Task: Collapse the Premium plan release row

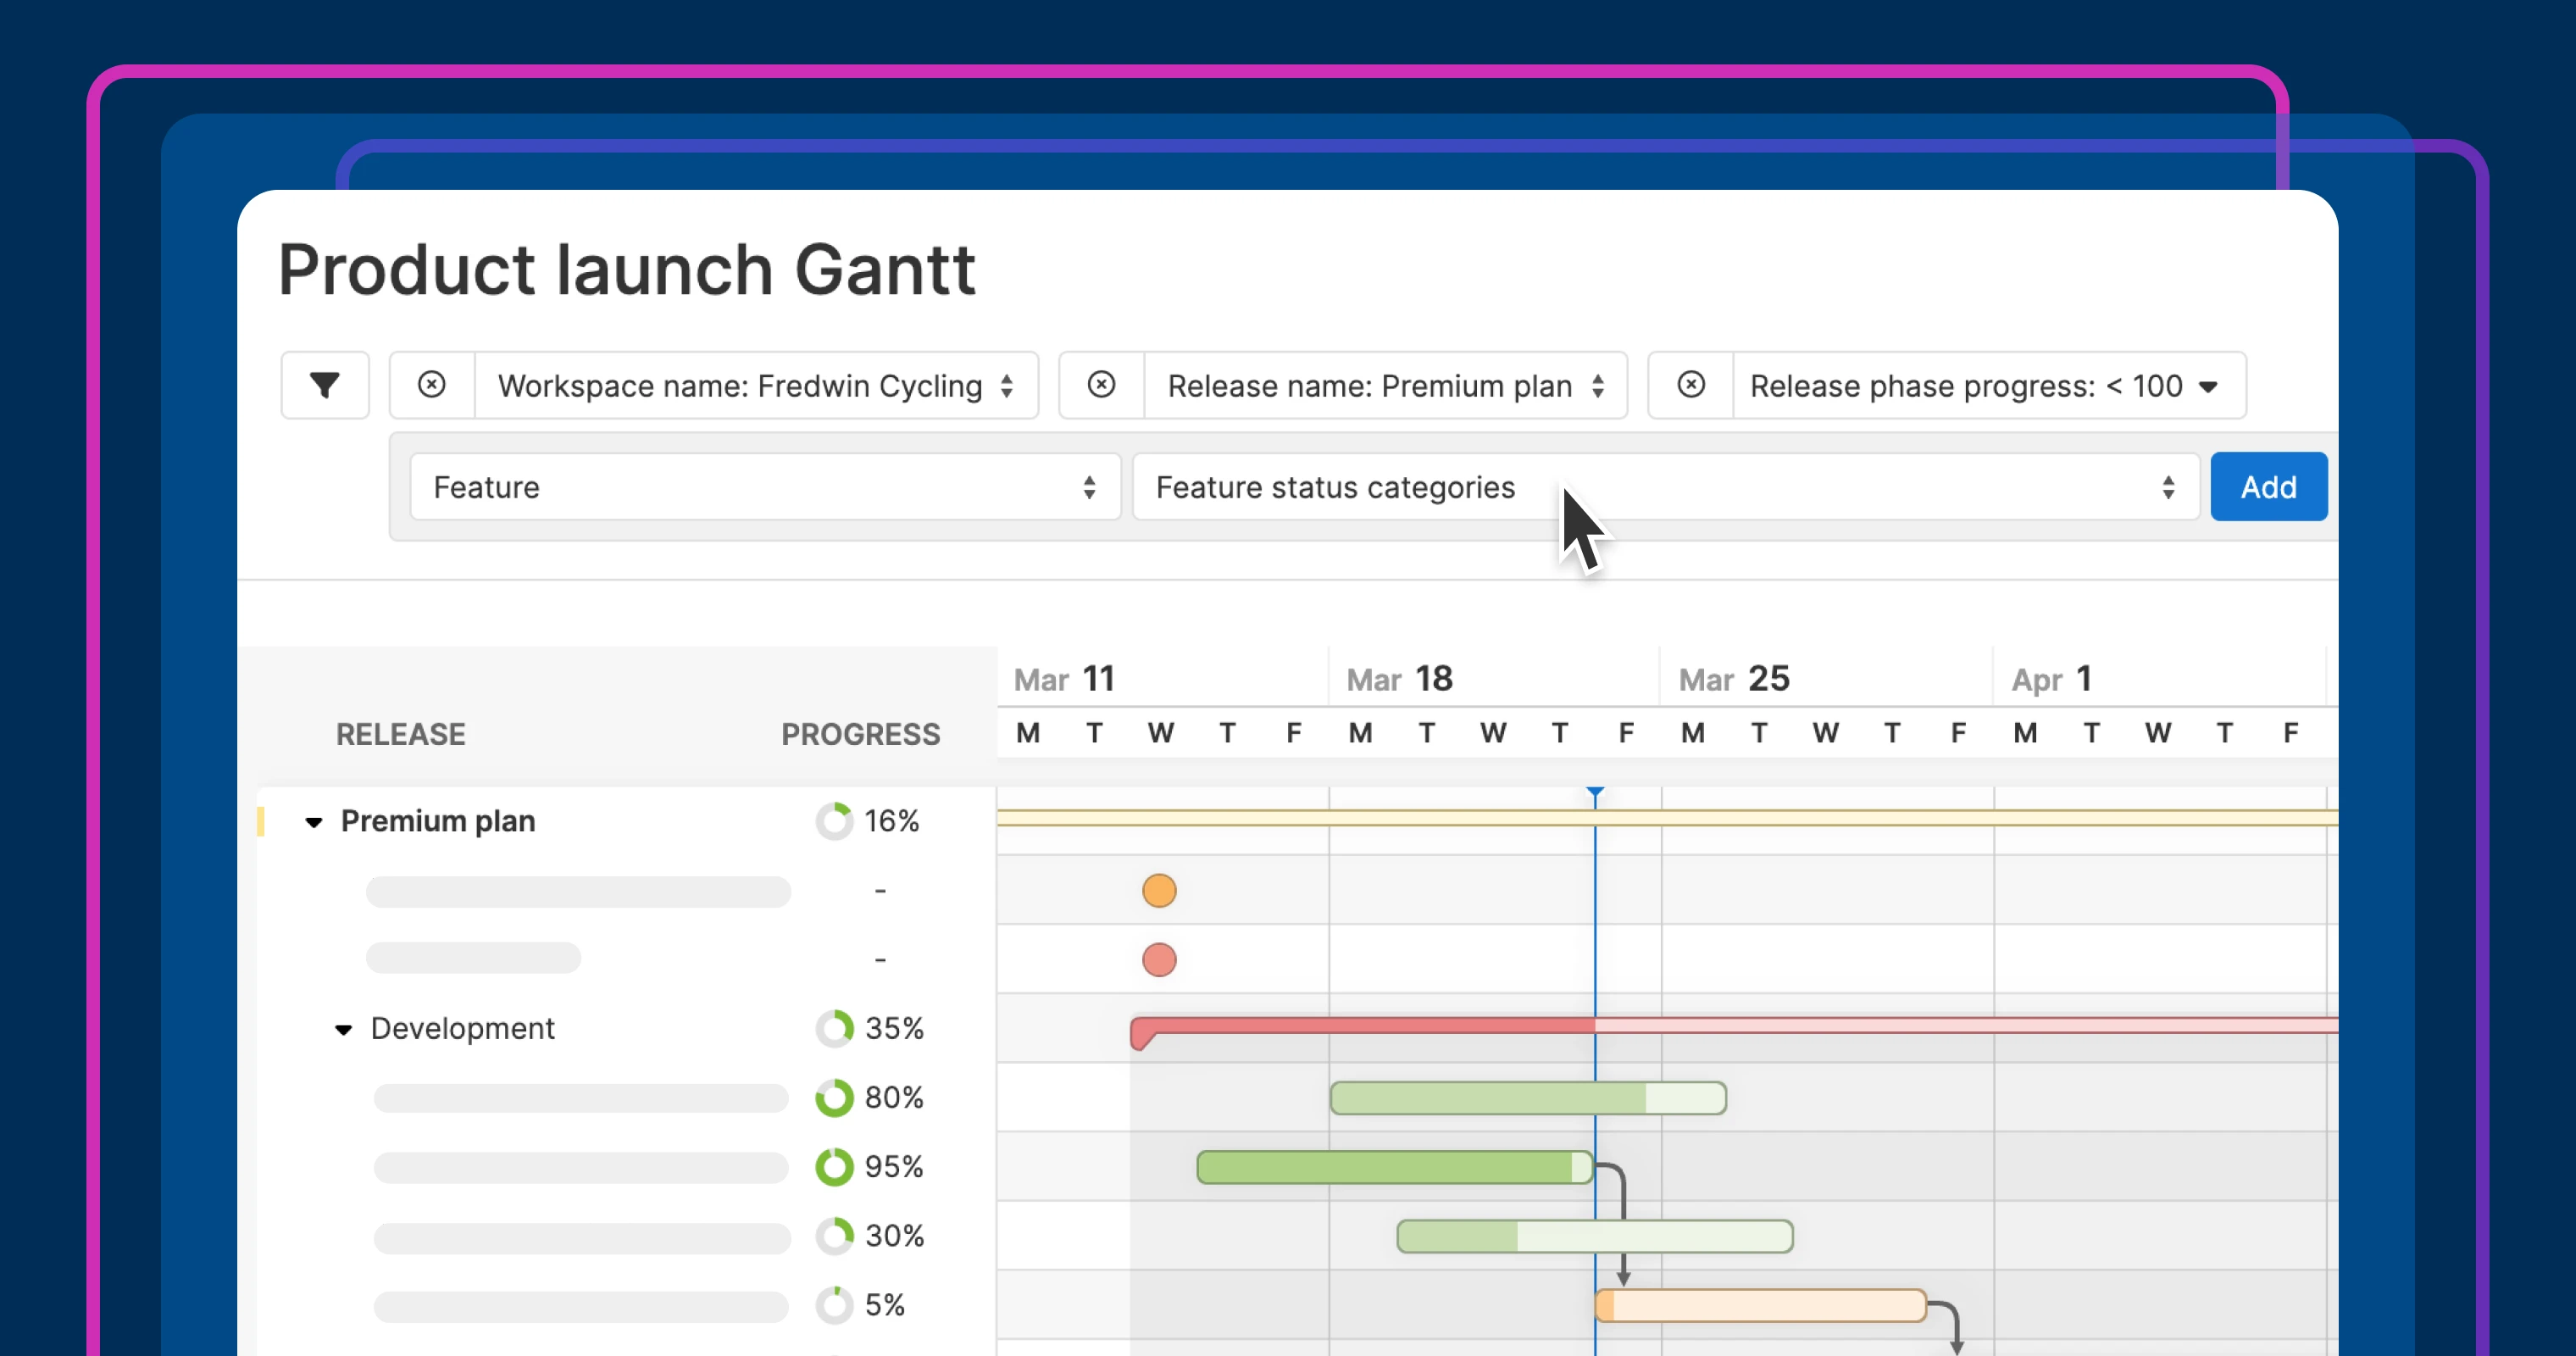Action: click(314, 822)
